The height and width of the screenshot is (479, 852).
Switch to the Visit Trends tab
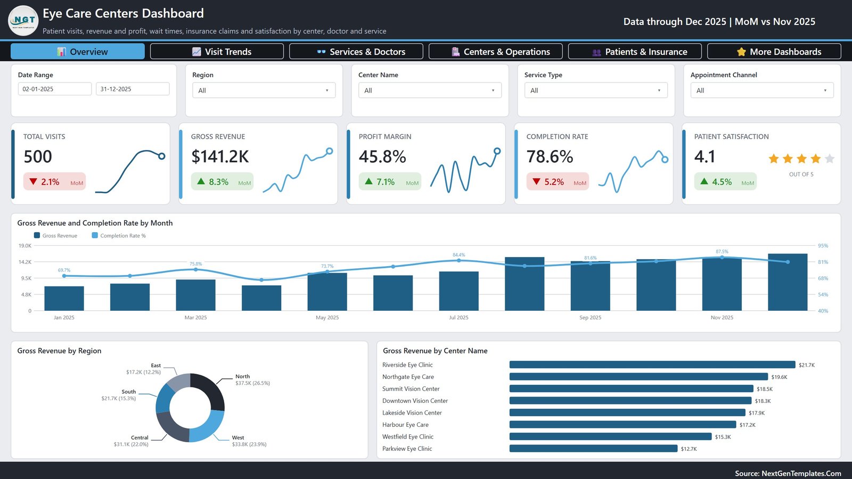coord(217,52)
